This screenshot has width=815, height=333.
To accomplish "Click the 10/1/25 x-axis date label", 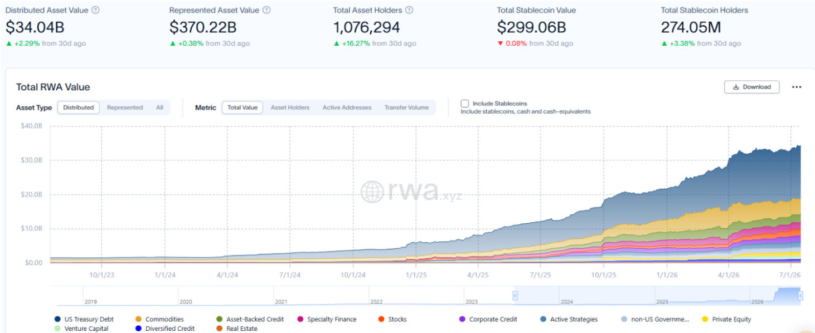I will click(x=603, y=275).
